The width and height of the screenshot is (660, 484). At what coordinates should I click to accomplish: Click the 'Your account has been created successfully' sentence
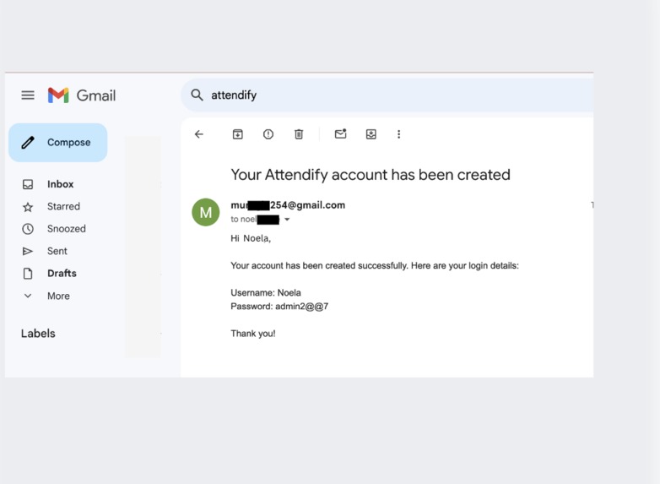[x=319, y=266]
